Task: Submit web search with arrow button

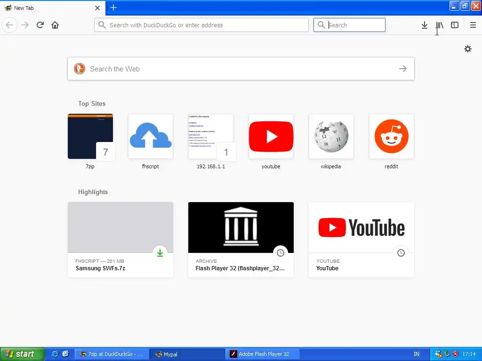Action: pyautogui.click(x=403, y=69)
